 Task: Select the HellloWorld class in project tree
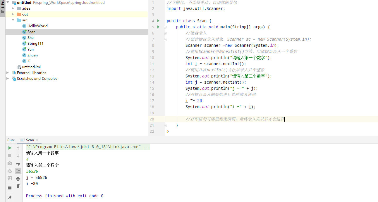pyautogui.click(x=37, y=26)
